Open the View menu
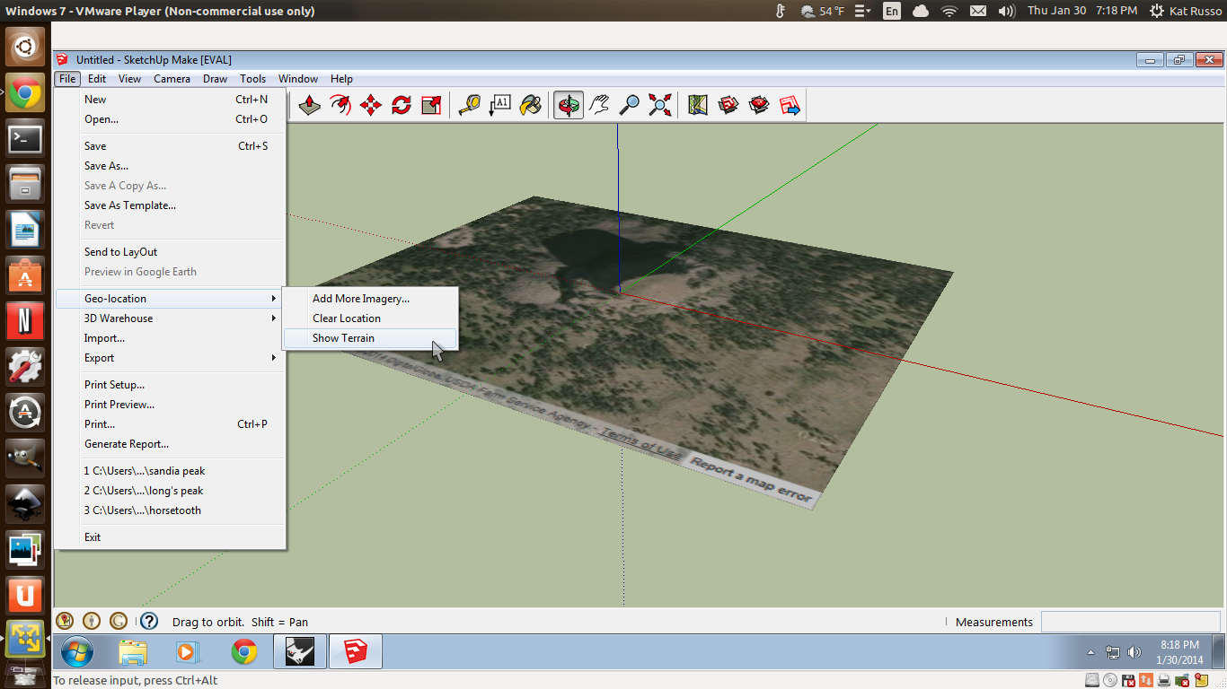This screenshot has width=1227, height=689. [x=129, y=79]
